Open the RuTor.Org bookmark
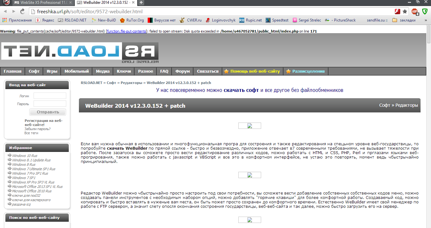This screenshot has height=228, width=431. tap(132, 20)
